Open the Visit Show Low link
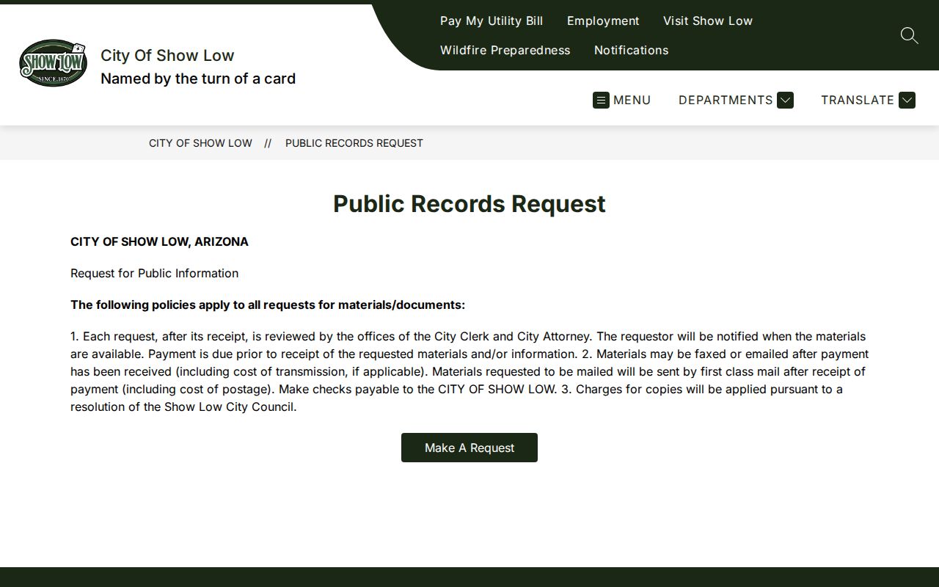 coord(708,21)
